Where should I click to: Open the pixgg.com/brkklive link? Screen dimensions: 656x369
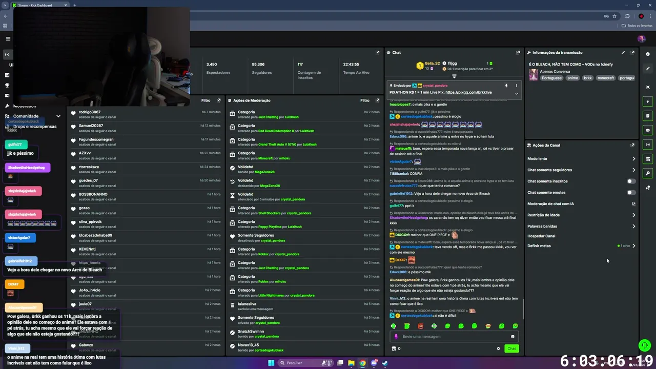(468, 92)
